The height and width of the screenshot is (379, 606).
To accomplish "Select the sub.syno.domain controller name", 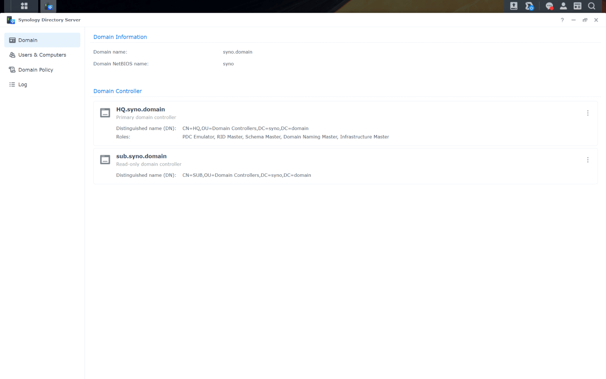I will pyautogui.click(x=141, y=156).
